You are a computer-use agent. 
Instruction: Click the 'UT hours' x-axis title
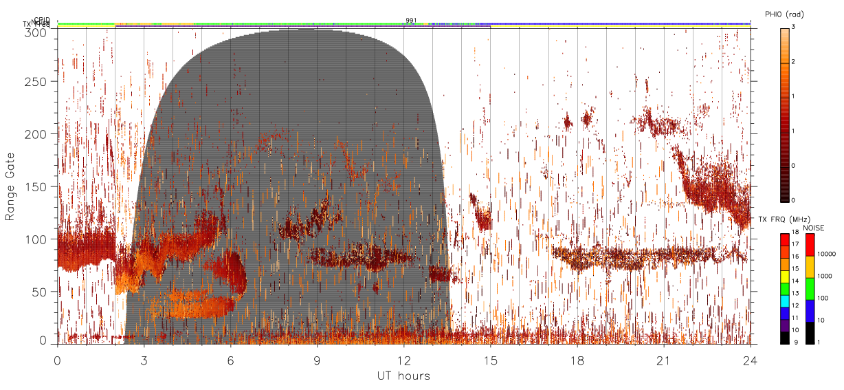[403, 376]
